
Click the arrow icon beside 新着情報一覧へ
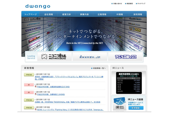coord(92,68)
